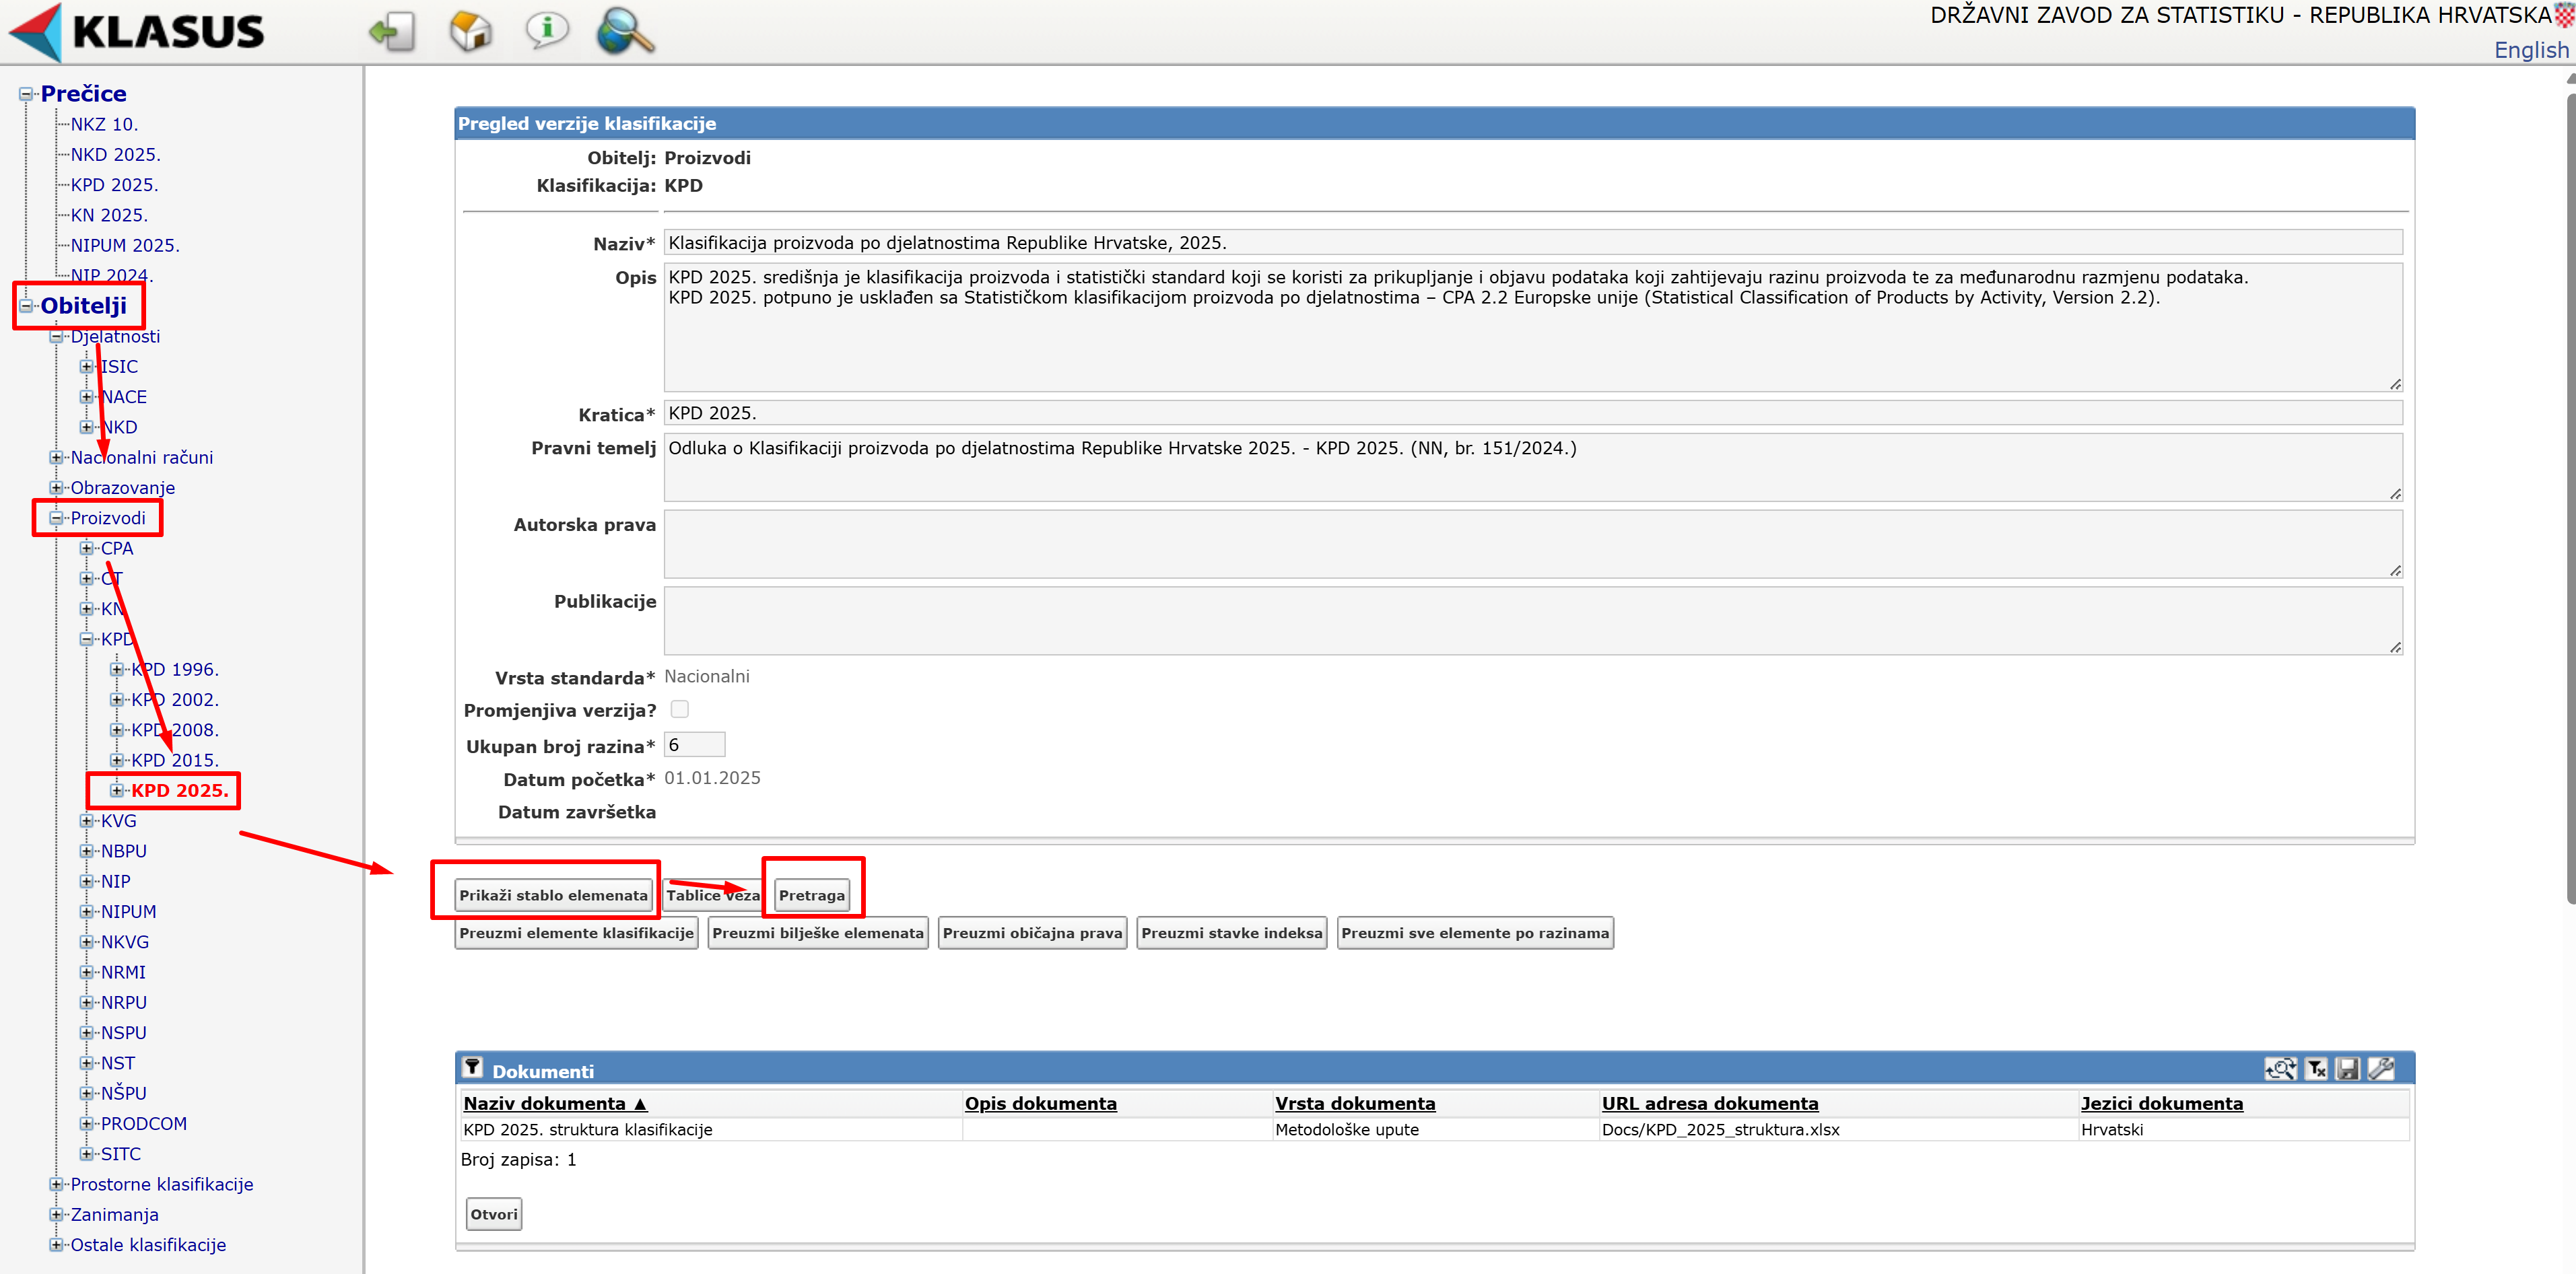Click the filter funnel icon beside Dokumenti

click(472, 1068)
